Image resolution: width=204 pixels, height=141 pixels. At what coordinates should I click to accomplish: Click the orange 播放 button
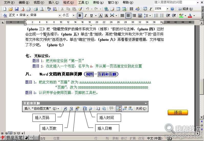[x=178, y=112]
